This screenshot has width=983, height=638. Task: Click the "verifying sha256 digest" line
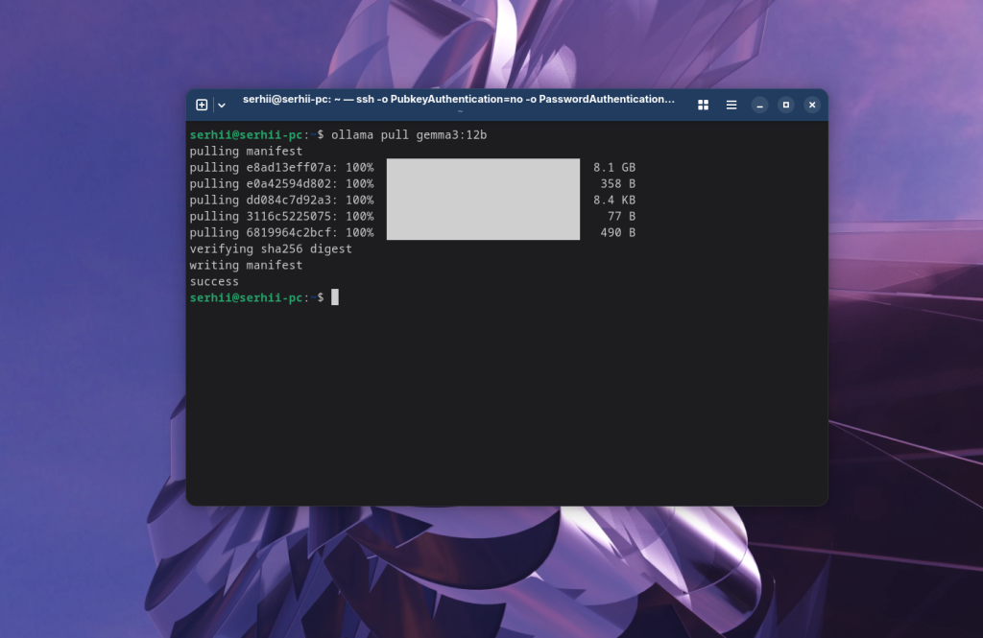click(271, 248)
